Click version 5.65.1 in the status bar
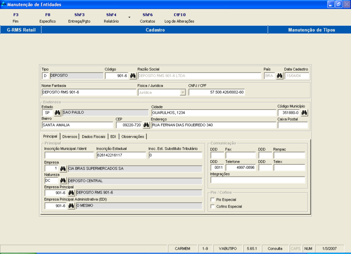351x254 pixels. [x=252, y=249]
